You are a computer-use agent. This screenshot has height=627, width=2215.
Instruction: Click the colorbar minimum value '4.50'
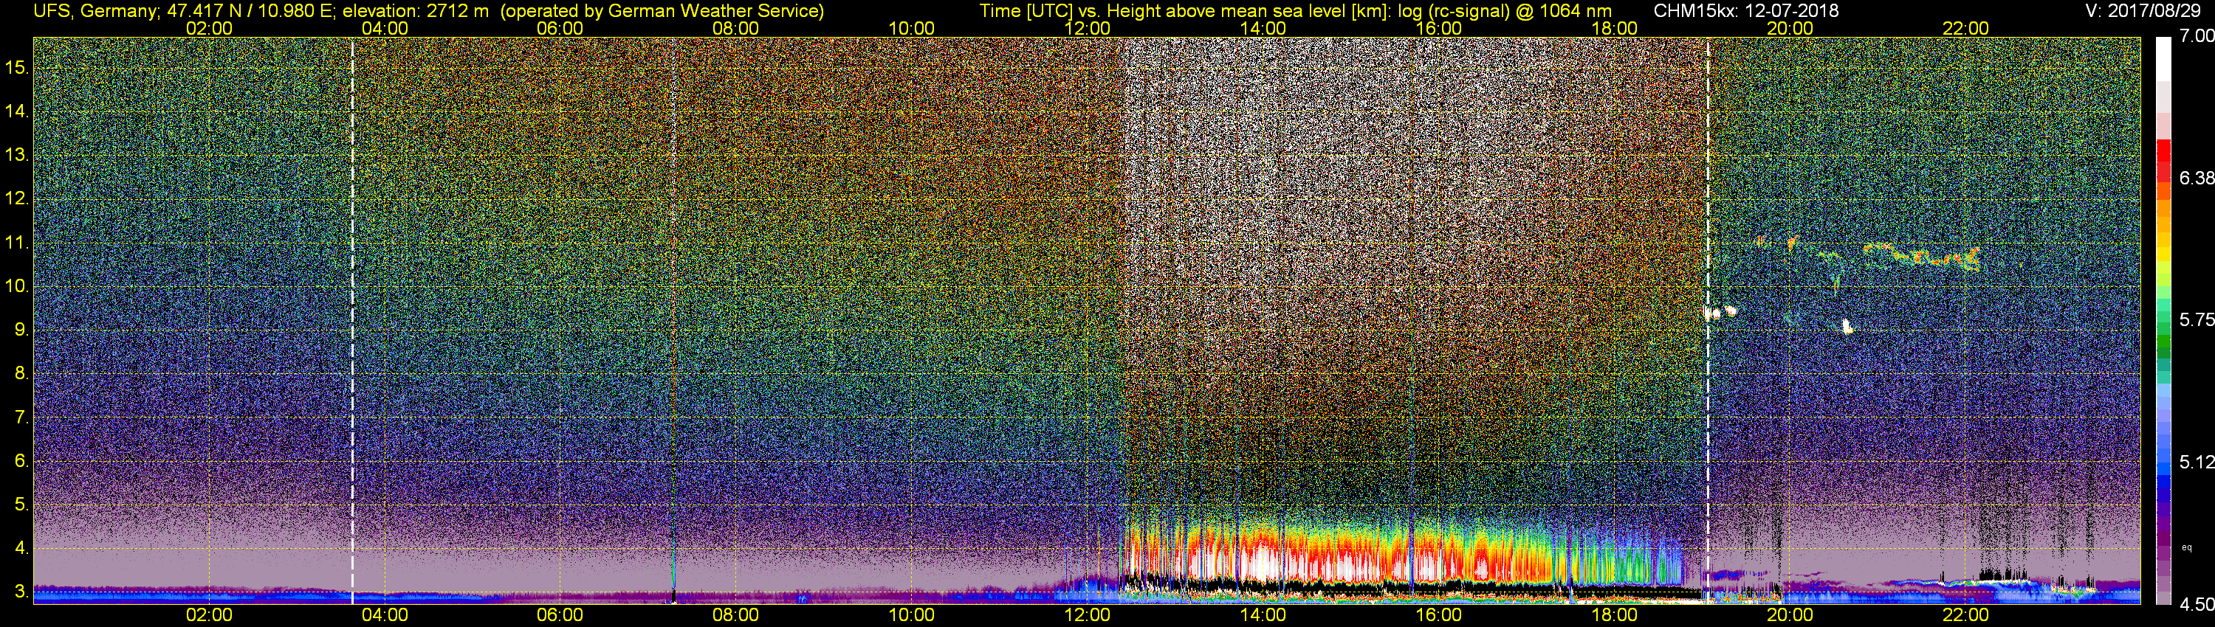coord(2197,605)
